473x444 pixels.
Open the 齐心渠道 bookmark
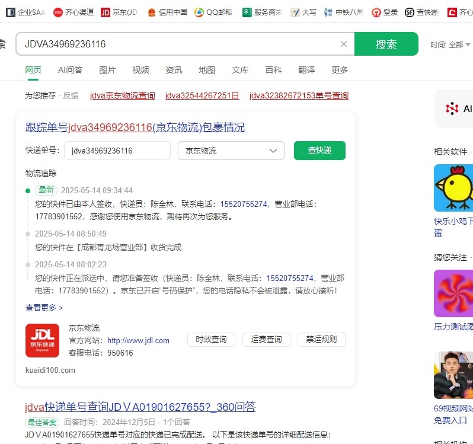(x=73, y=12)
